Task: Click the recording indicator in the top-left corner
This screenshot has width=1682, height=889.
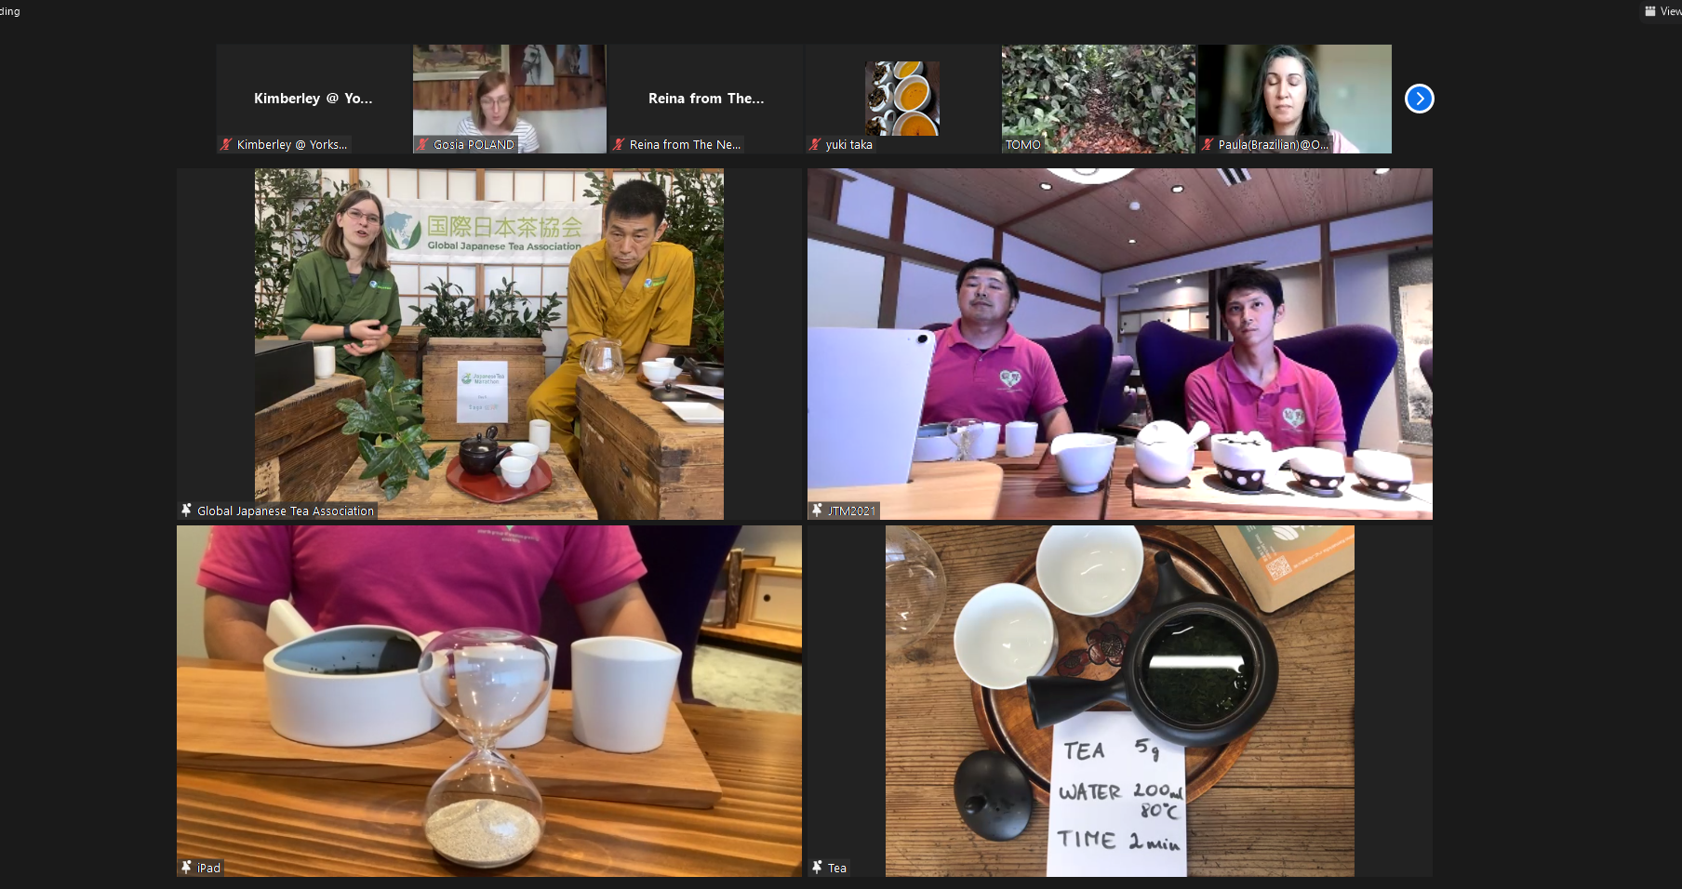Action: [x=8, y=11]
